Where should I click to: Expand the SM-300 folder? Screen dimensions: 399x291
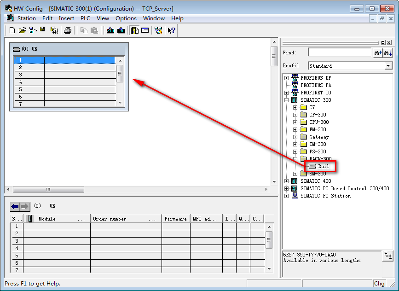[295, 174]
